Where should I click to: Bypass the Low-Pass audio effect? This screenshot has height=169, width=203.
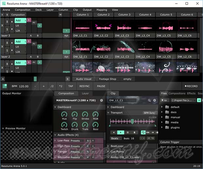point(88,140)
